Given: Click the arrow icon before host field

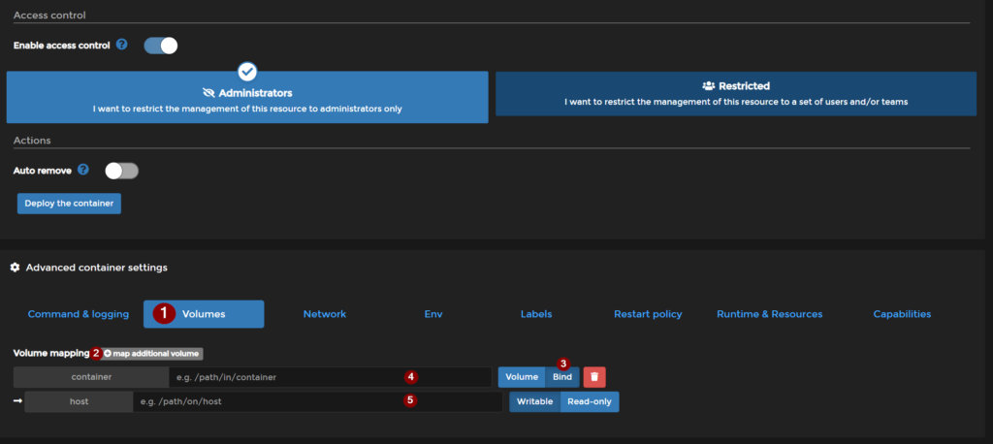Looking at the screenshot, I should (16, 401).
